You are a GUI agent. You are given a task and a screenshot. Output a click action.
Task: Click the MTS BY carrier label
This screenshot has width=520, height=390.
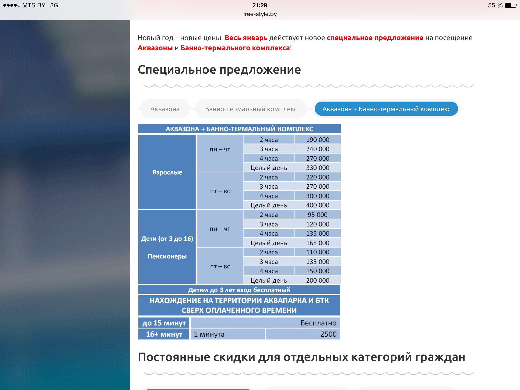34,5
